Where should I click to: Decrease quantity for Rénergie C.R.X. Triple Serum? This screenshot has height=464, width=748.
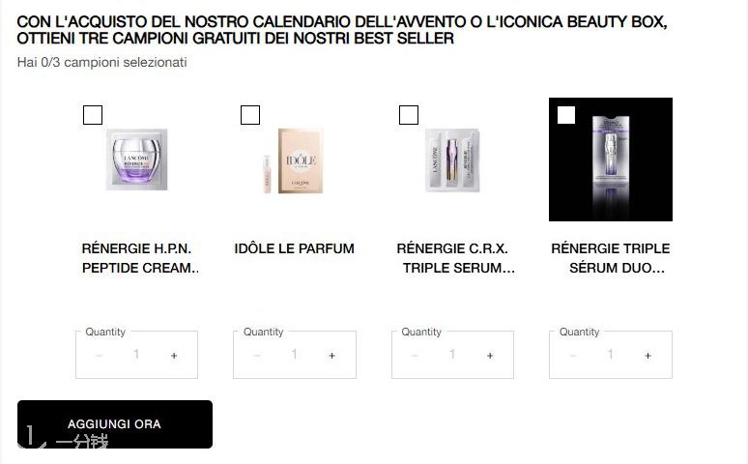click(x=415, y=355)
